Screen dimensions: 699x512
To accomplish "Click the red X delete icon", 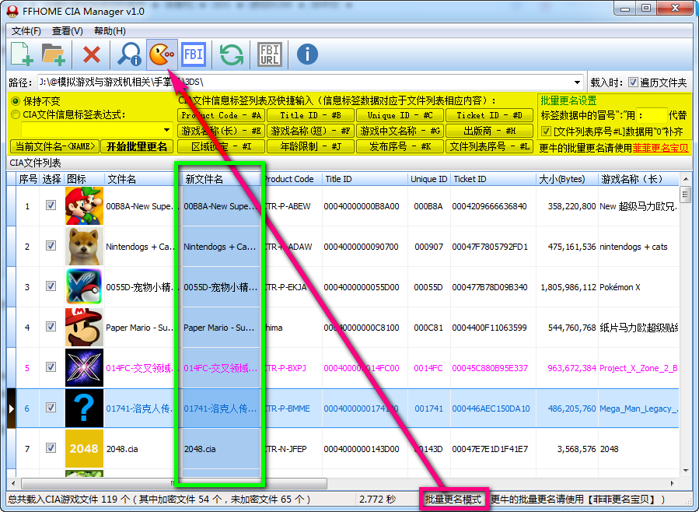I will pos(92,54).
